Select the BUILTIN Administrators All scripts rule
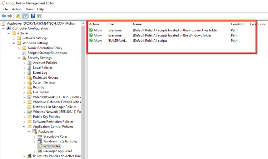This screenshot has height=159, width=268. [150, 40]
